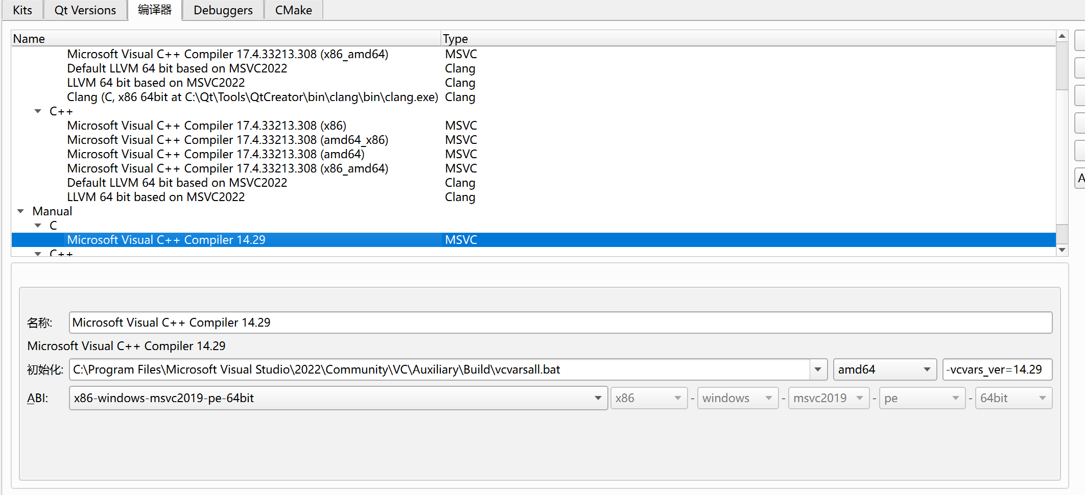Click the -vcvars_ver=14.29 arguments field
The image size is (1085, 495).
coord(996,369)
